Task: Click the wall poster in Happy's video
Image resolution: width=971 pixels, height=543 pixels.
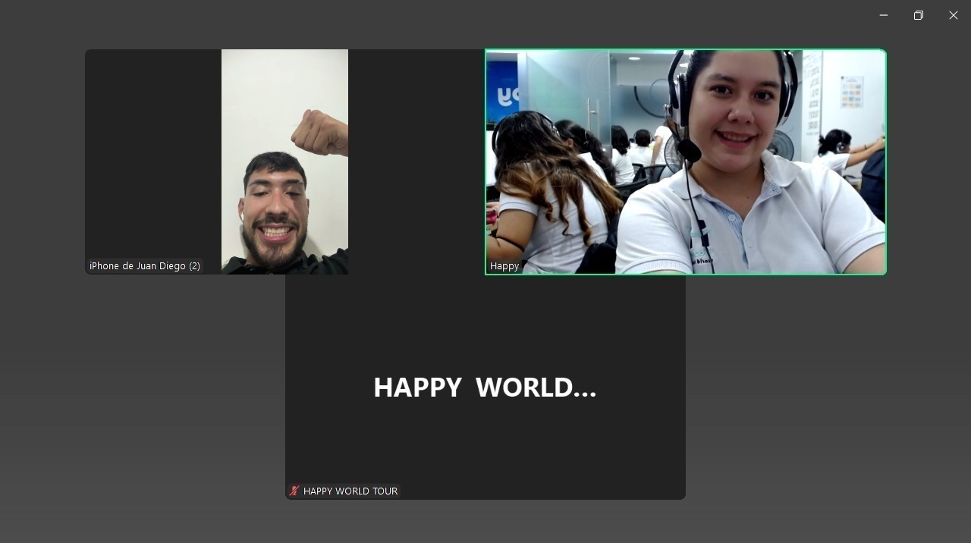Action: 851,92
